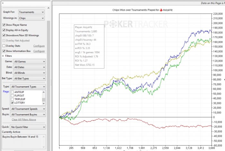The height and width of the screenshot is (151, 225).
Task: Open the Date All Dates dropdown
Action: point(30,67)
